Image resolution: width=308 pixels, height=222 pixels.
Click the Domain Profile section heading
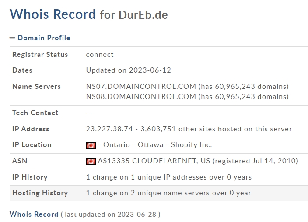[44, 38]
